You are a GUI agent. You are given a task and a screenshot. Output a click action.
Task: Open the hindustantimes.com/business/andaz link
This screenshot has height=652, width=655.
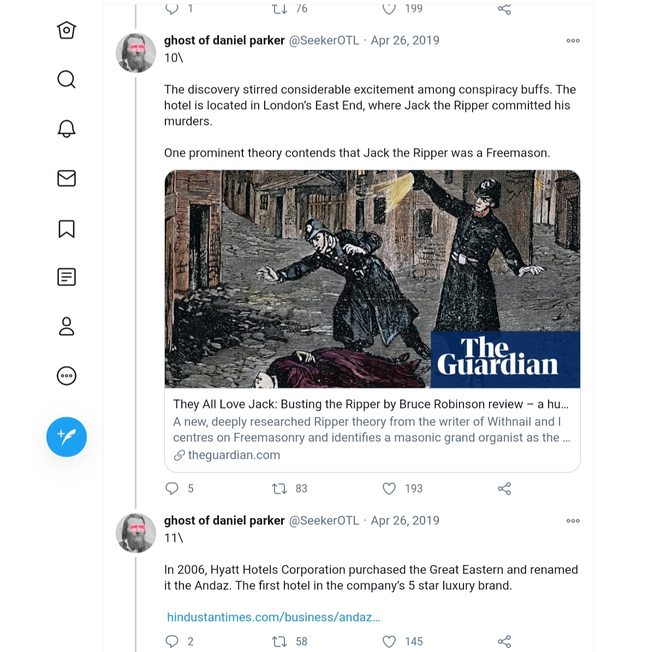(x=273, y=617)
